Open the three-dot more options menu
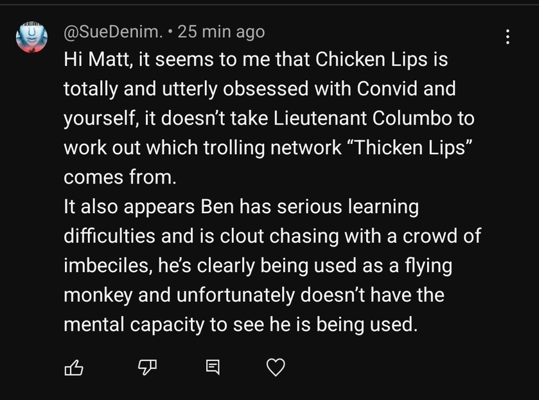Viewport: 539px width, 400px height. (508, 36)
